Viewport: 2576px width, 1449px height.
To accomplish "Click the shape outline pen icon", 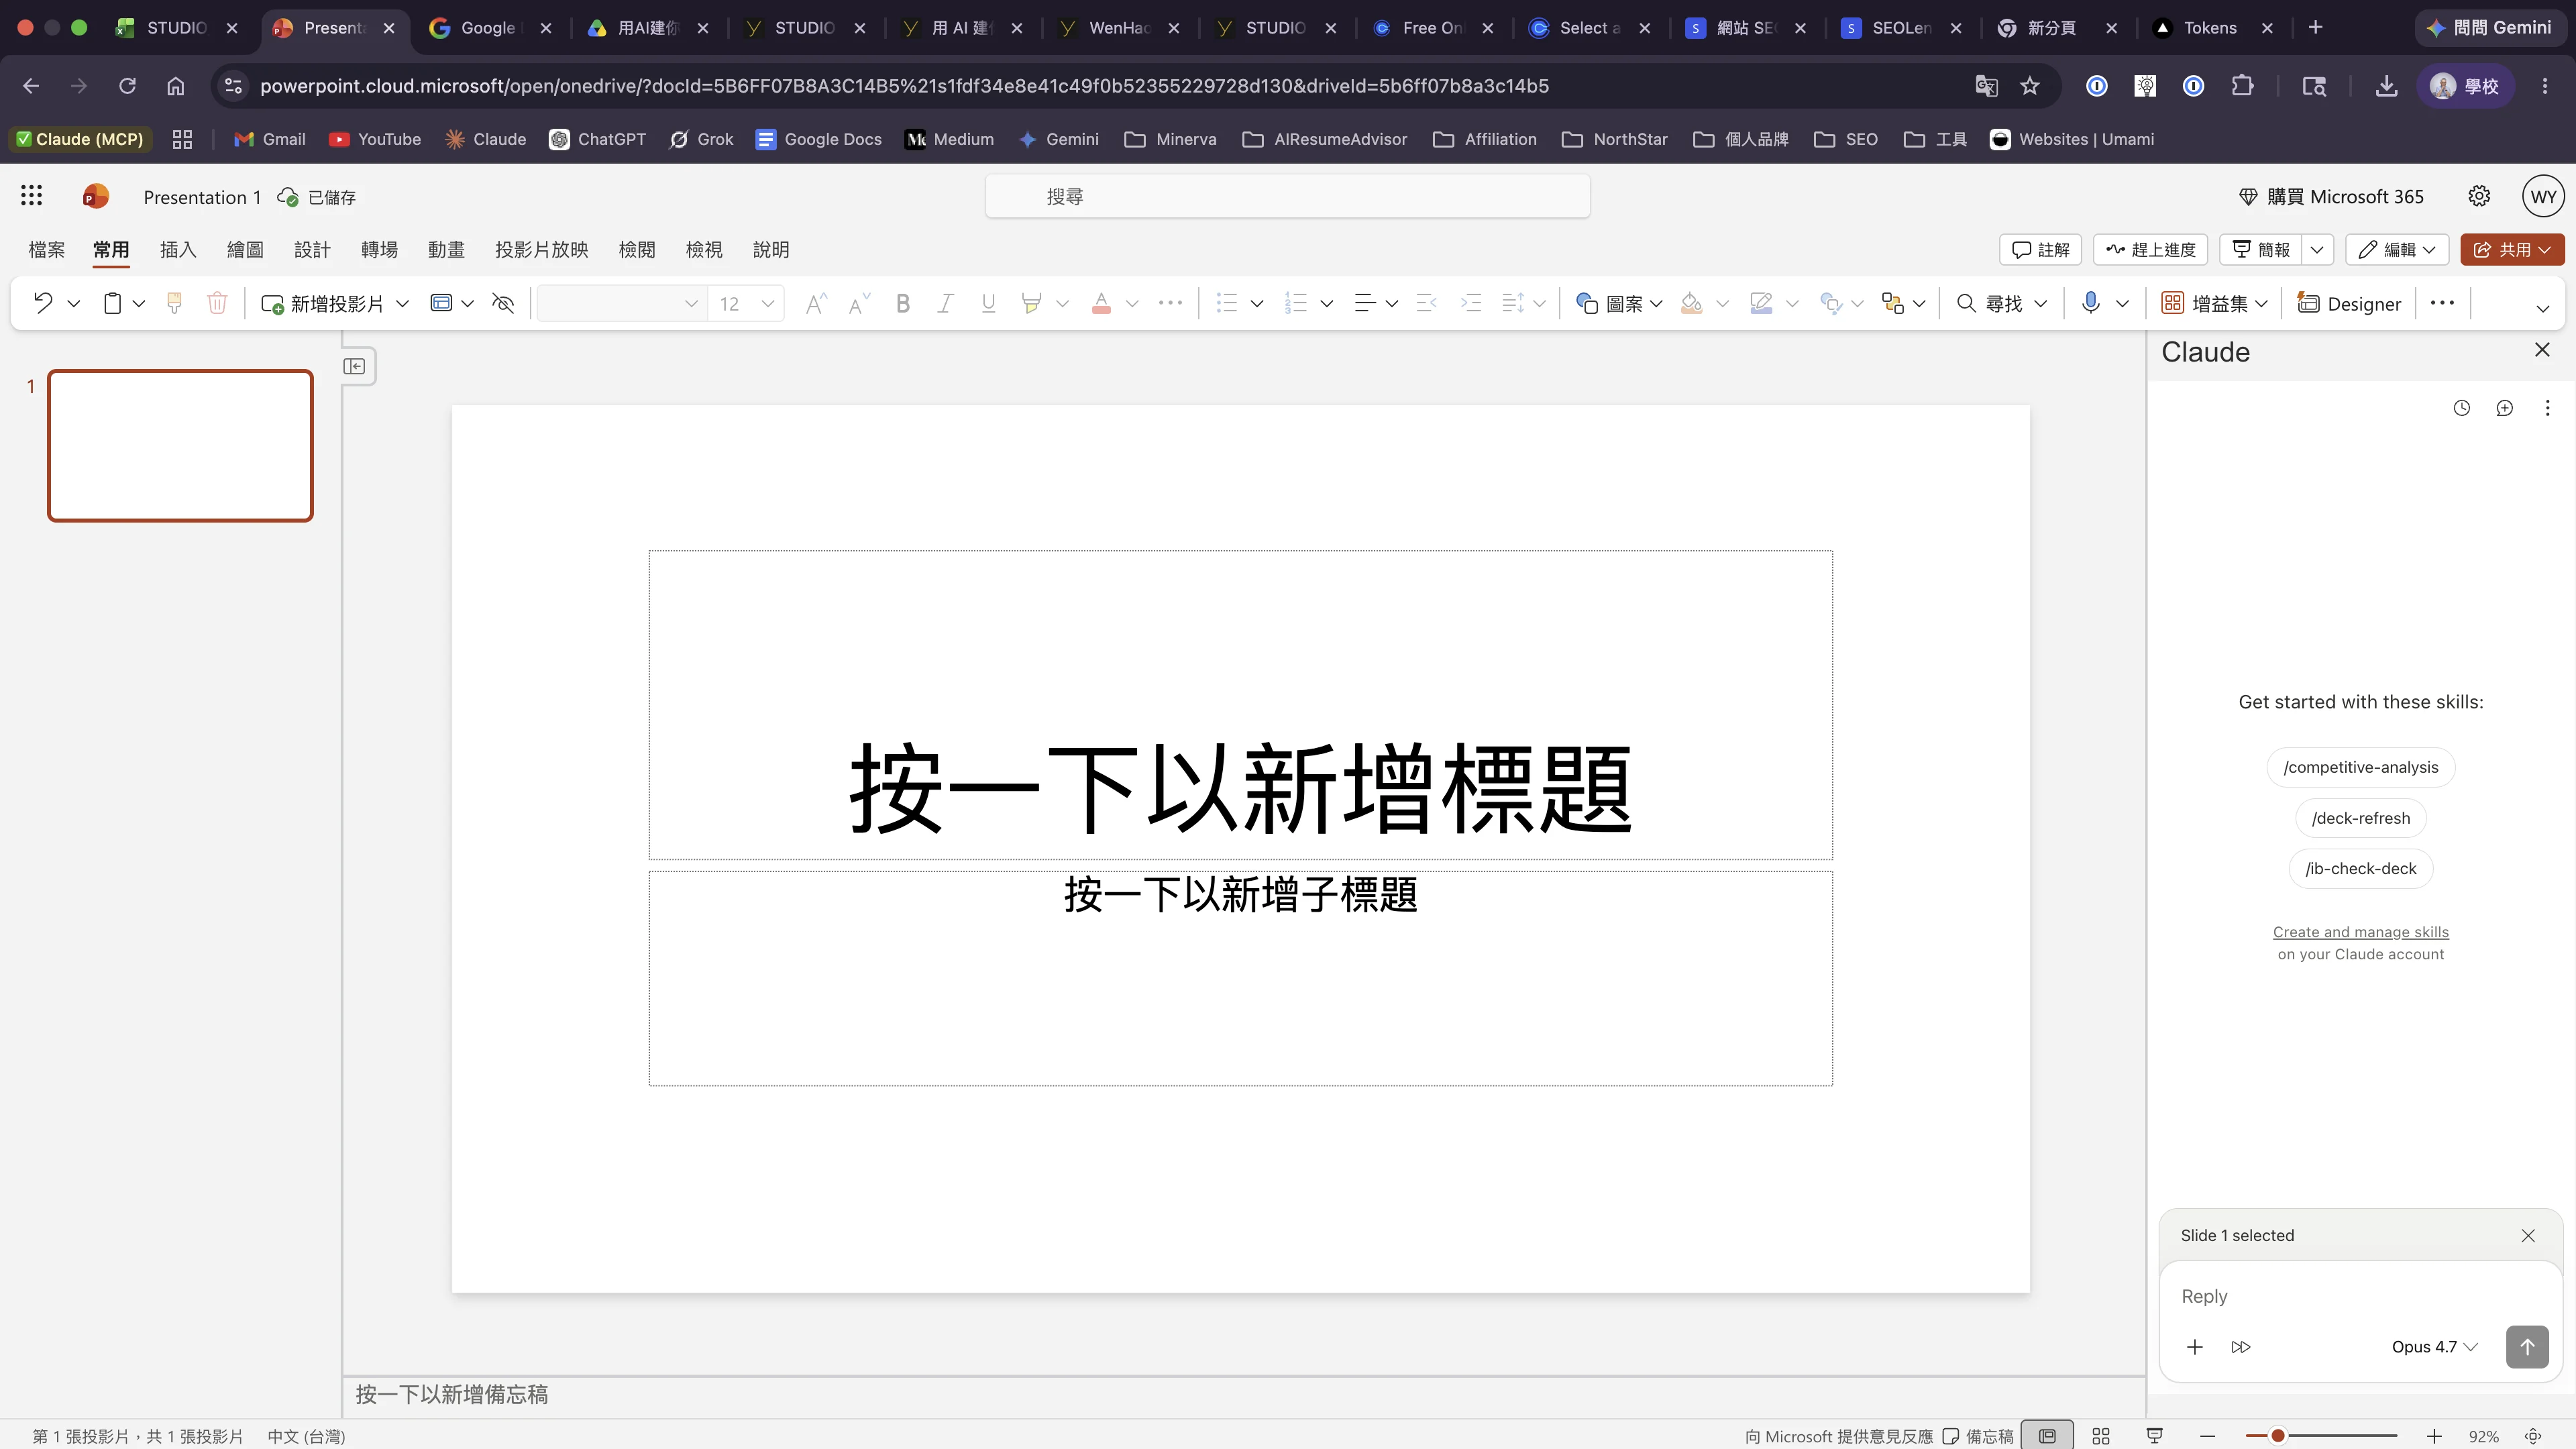I will pos(1761,303).
